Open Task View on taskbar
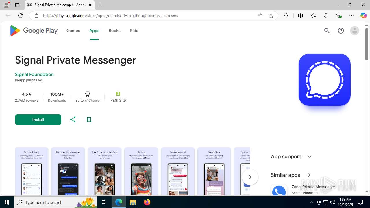370x208 pixels. click(104, 202)
